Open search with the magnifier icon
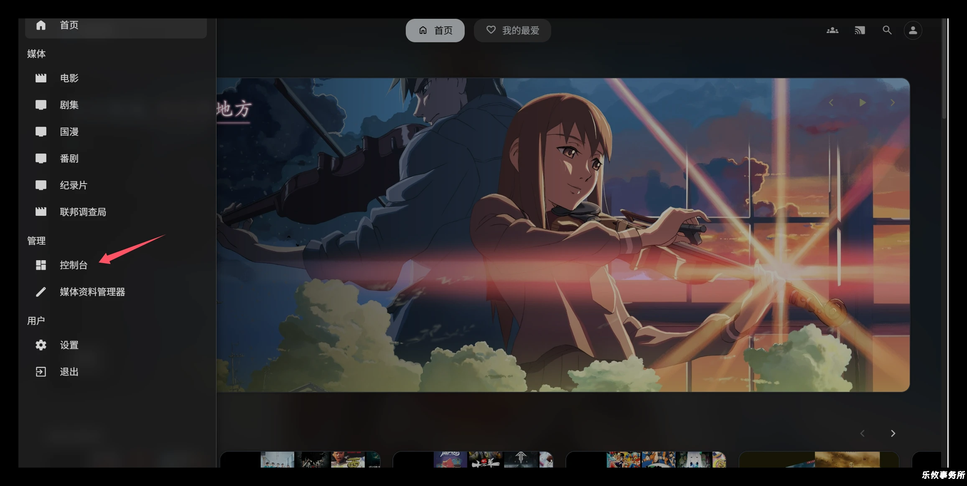 [887, 31]
